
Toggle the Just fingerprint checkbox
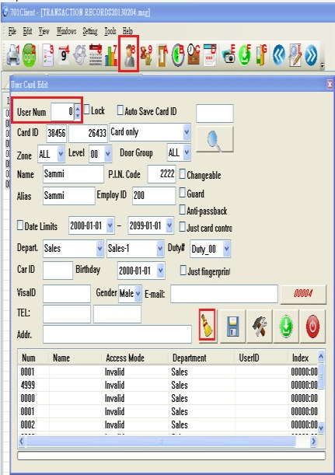[x=183, y=271]
